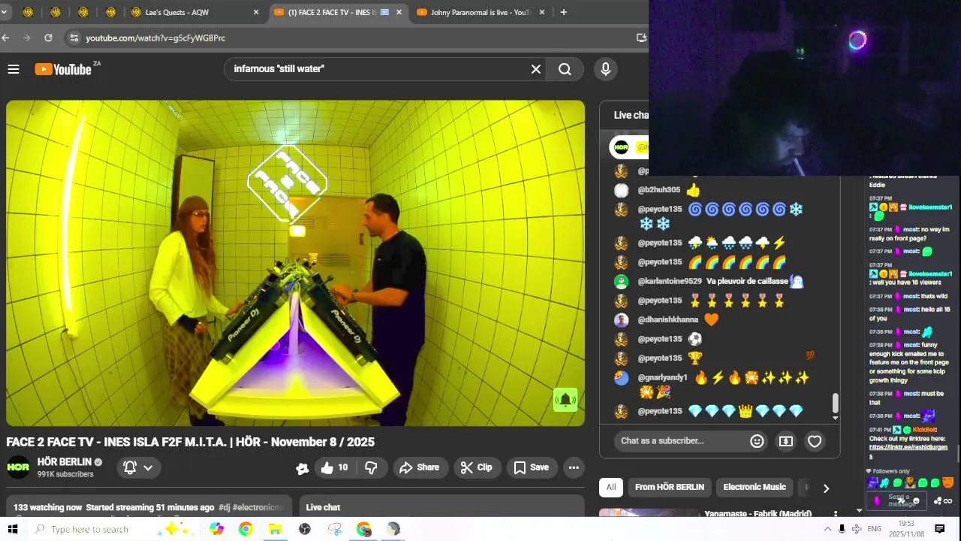Click the browser address bar URL
Screen dimensions: 961x541
tap(155, 38)
